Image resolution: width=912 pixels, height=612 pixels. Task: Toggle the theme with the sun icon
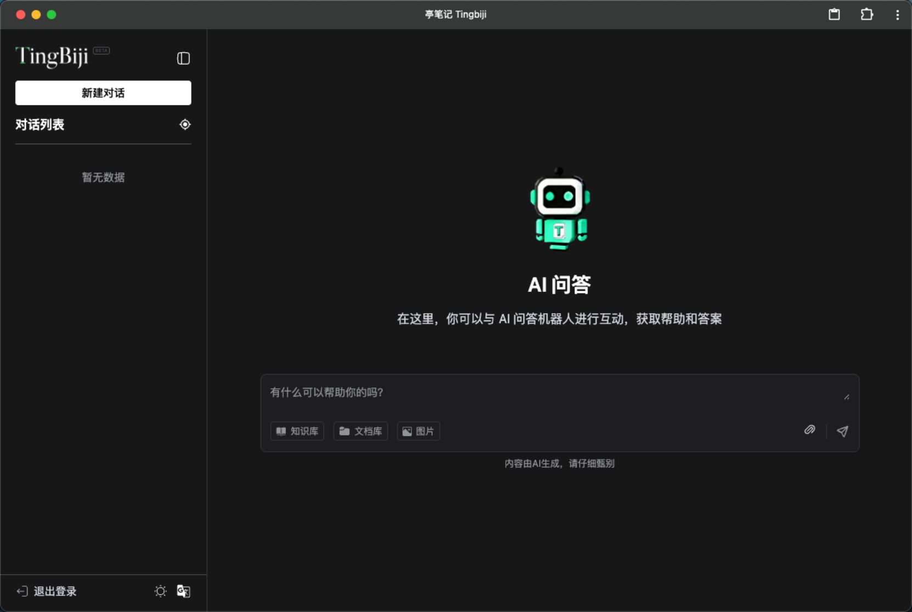160,591
